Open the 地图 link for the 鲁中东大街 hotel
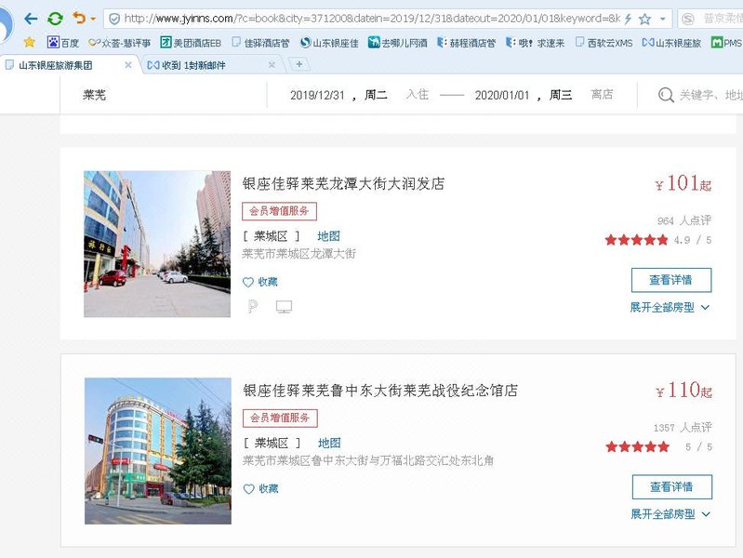This screenshot has height=558, width=743. point(329,443)
